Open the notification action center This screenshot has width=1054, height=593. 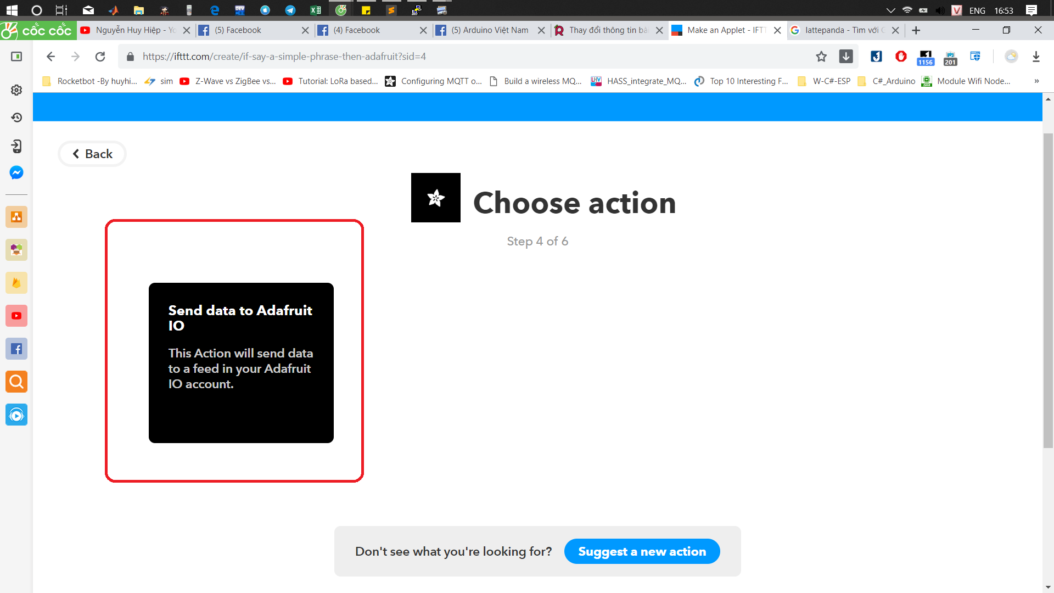pos(1031,10)
